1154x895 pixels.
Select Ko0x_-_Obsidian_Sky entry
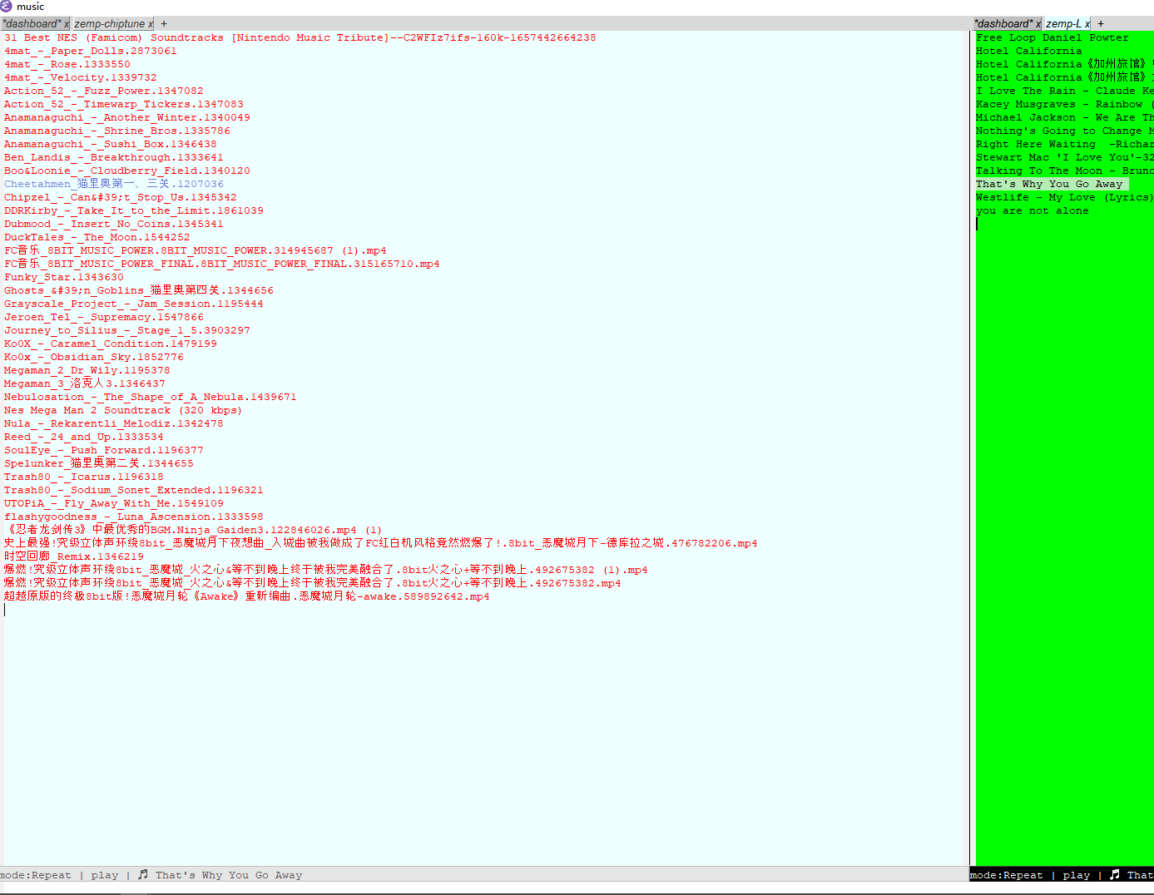[x=94, y=357]
